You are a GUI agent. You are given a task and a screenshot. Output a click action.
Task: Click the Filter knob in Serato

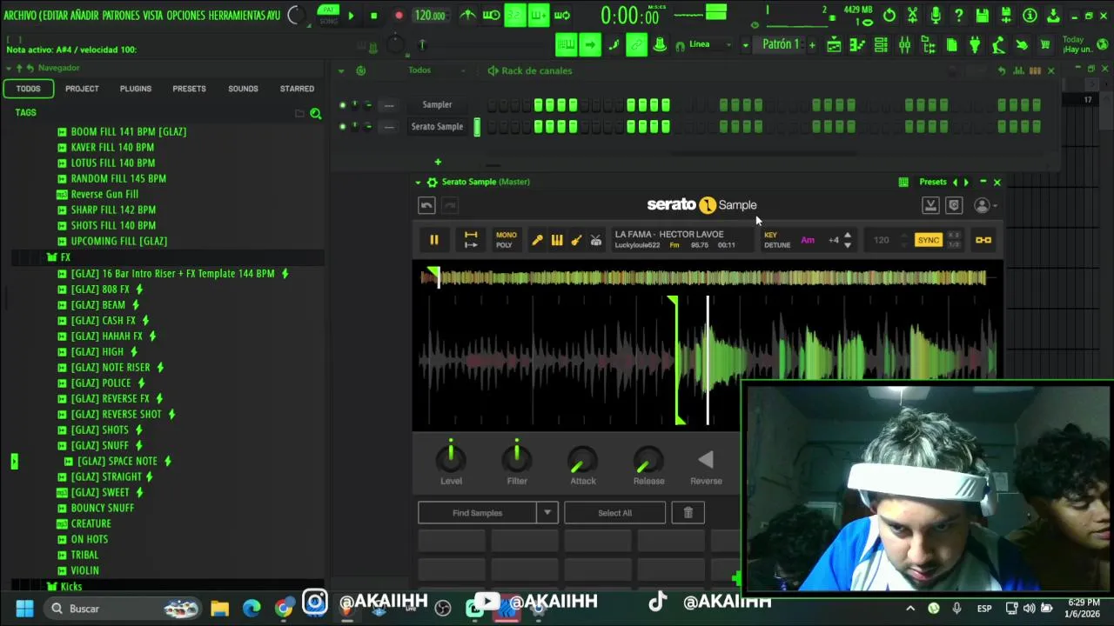[x=517, y=459]
